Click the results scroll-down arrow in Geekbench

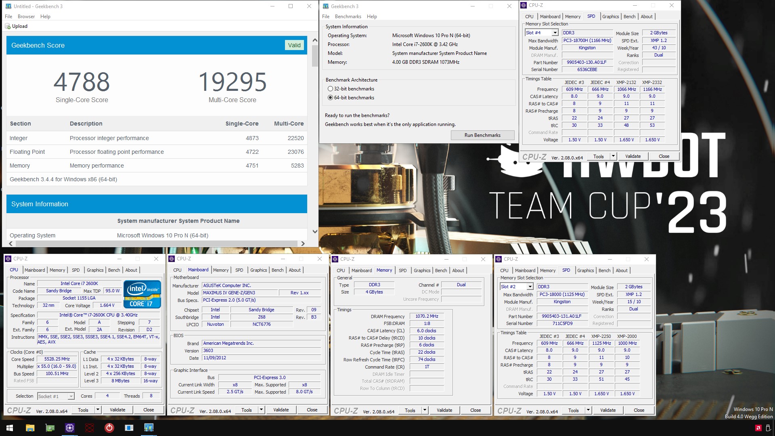pos(315,232)
